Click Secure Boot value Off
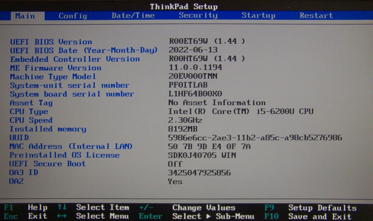Viewport: 373px width, 221px height. (x=175, y=164)
